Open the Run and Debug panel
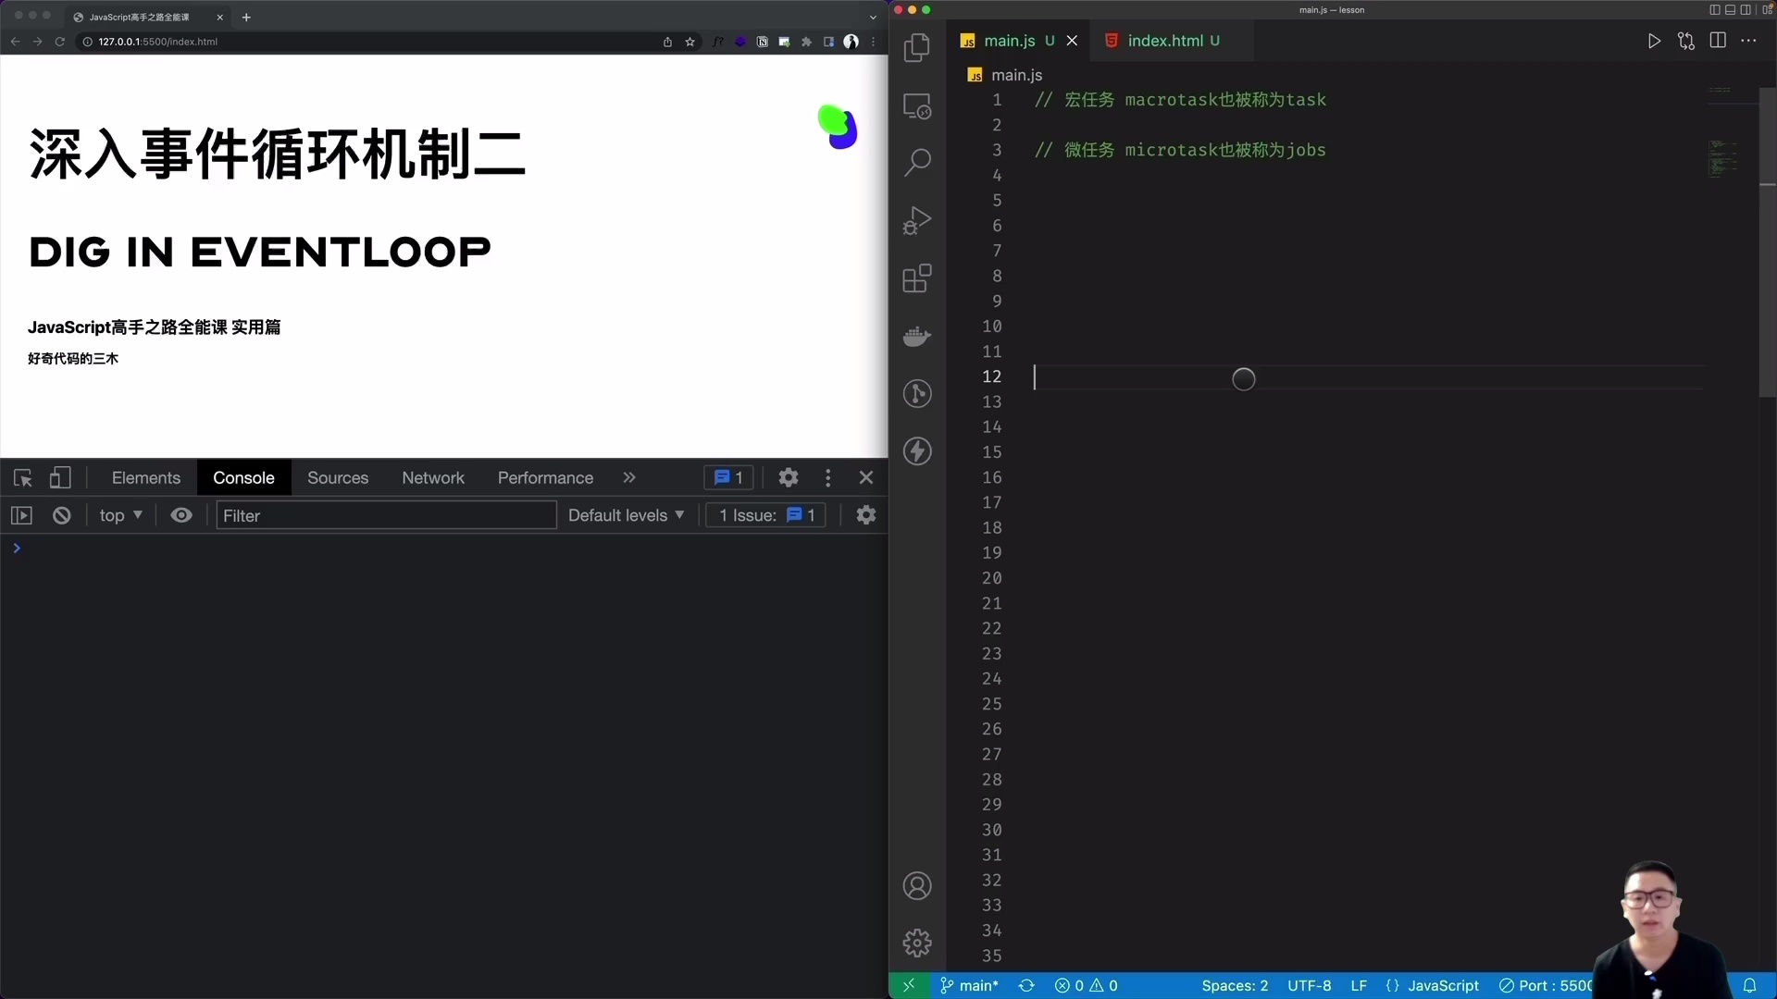The width and height of the screenshot is (1777, 999). click(x=917, y=220)
